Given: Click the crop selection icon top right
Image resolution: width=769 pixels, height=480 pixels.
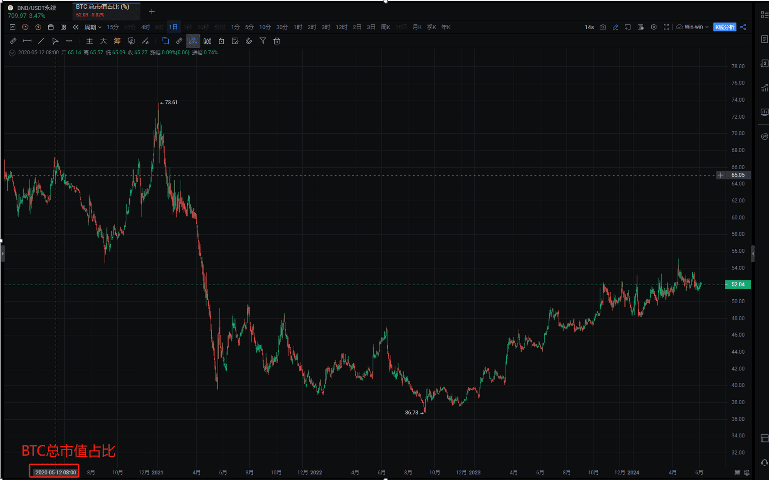Looking at the screenshot, I should click(628, 27).
